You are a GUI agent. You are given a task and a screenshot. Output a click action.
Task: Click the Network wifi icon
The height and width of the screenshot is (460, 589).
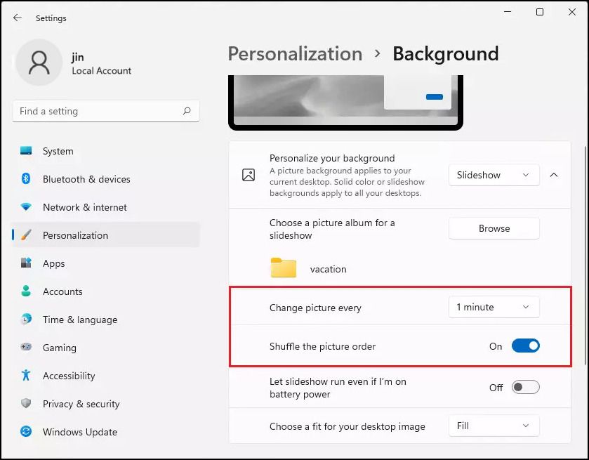pyautogui.click(x=26, y=206)
